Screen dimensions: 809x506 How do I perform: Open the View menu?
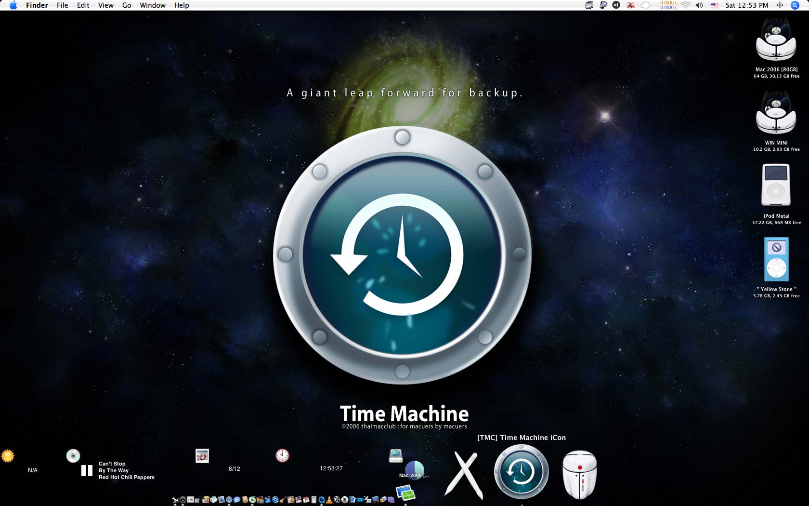[106, 5]
